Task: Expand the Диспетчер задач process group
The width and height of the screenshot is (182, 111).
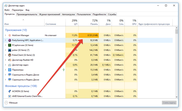Action: [5, 65]
